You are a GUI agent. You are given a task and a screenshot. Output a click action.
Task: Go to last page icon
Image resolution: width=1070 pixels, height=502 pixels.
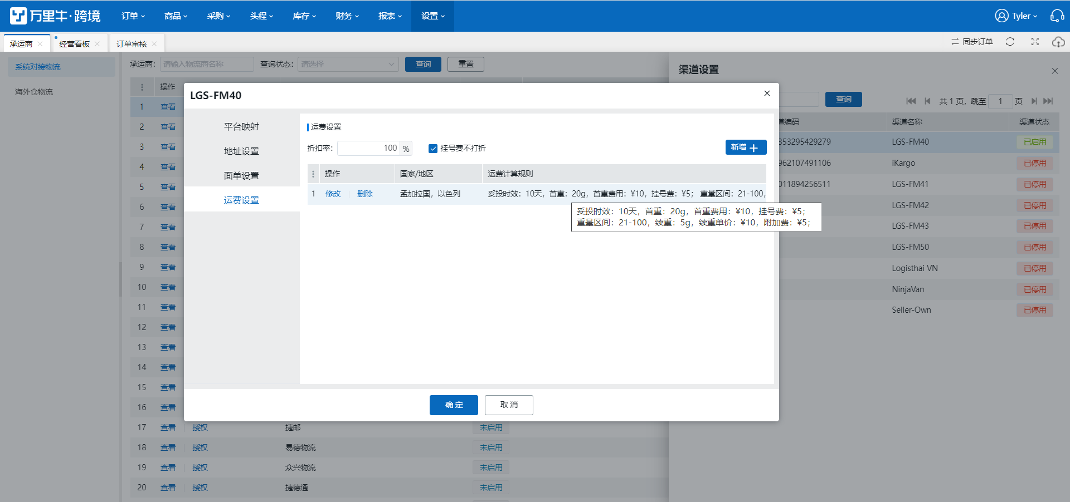[1048, 101]
